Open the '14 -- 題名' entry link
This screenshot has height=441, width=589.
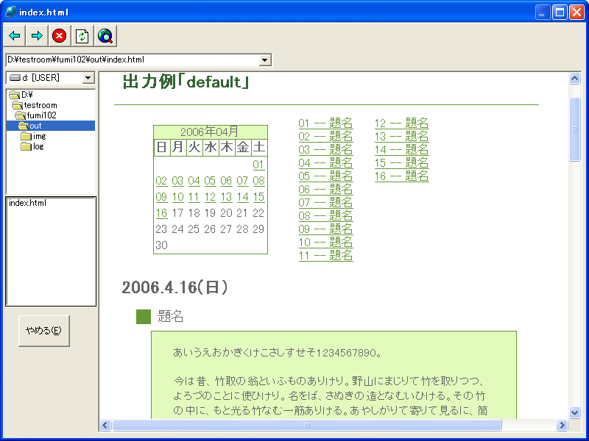coord(401,149)
